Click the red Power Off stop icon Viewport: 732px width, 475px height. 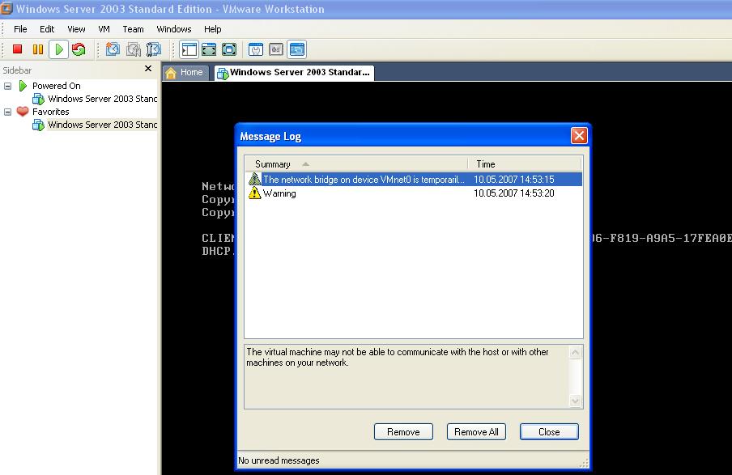[x=17, y=49]
